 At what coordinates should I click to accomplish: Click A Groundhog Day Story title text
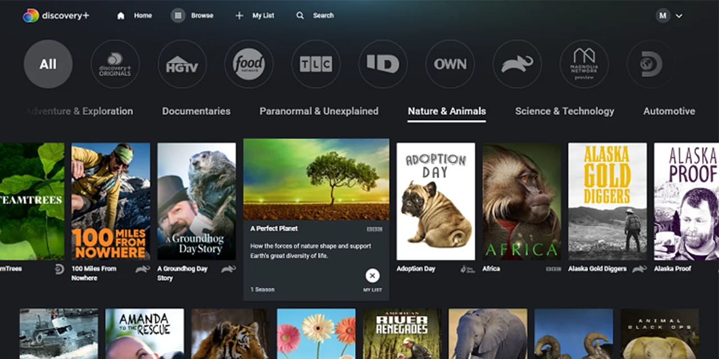183,273
